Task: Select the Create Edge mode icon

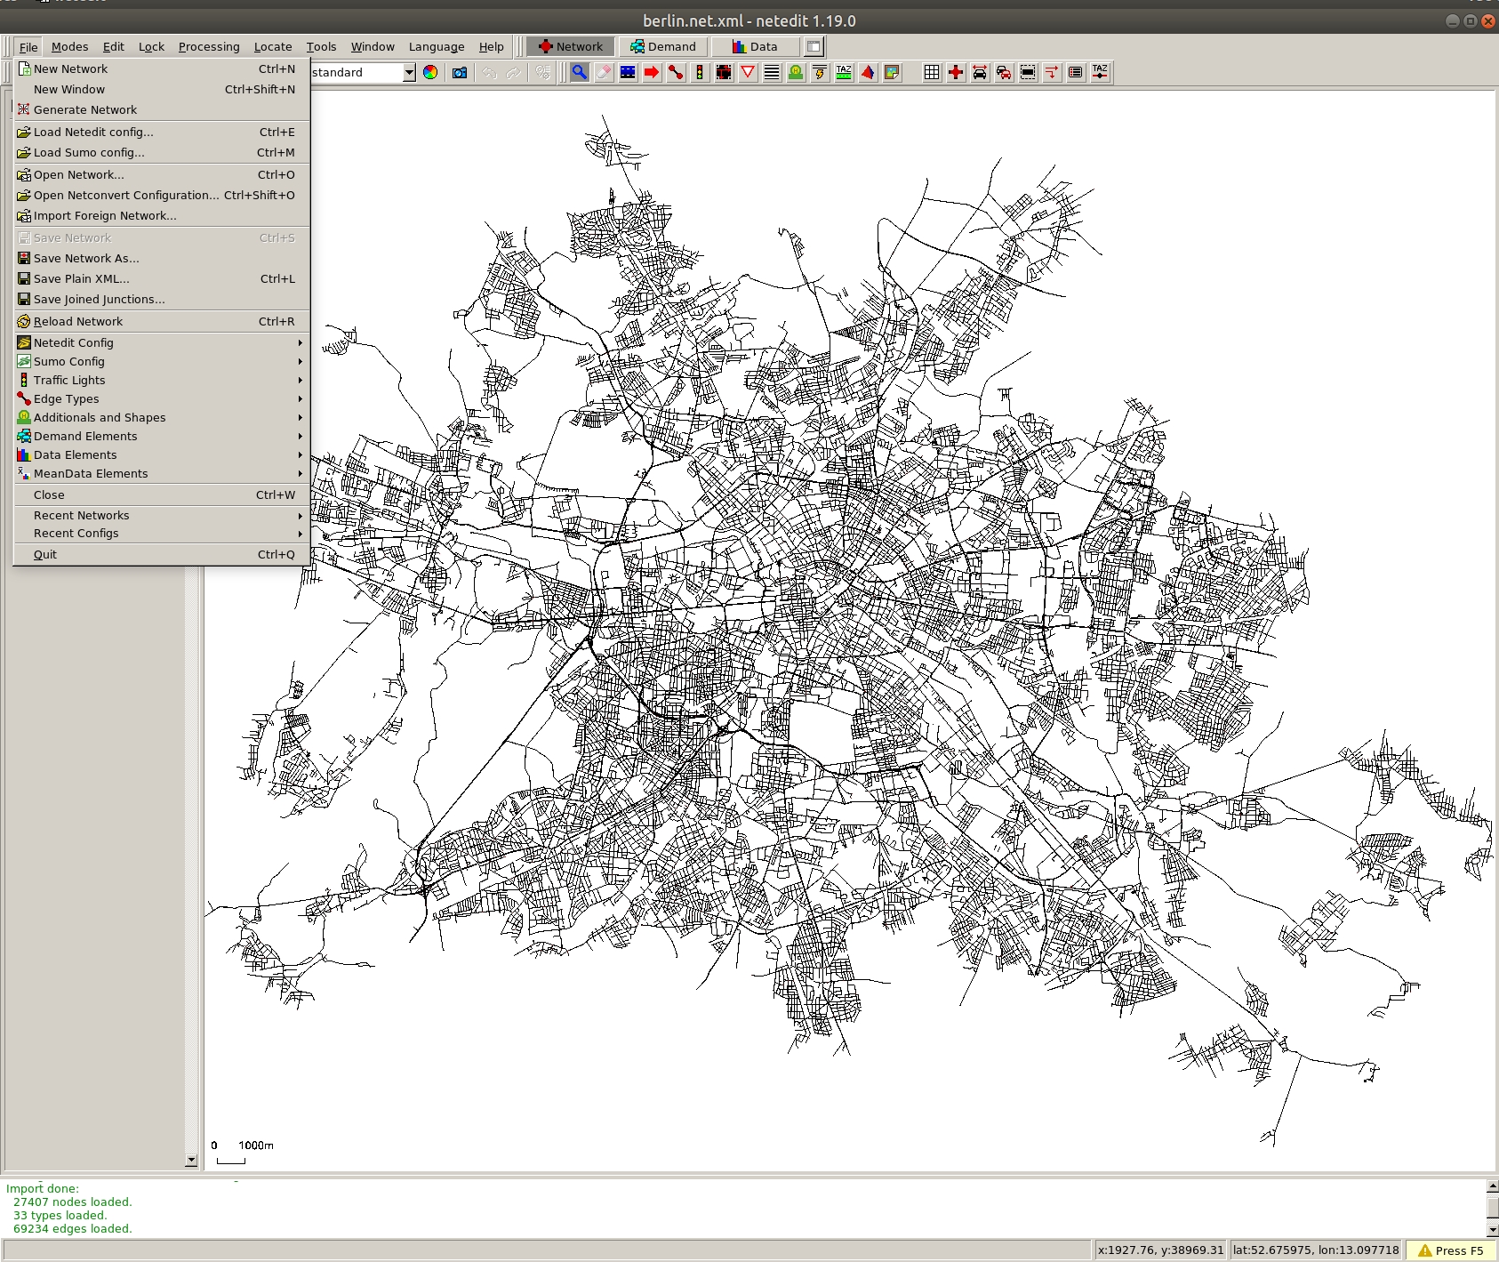Action: pyautogui.click(x=676, y=73)
